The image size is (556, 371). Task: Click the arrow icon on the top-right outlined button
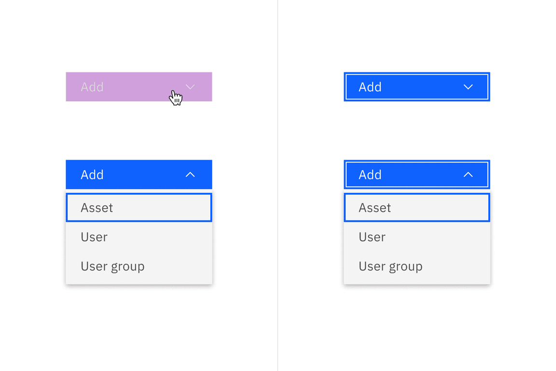click(468, 87)
